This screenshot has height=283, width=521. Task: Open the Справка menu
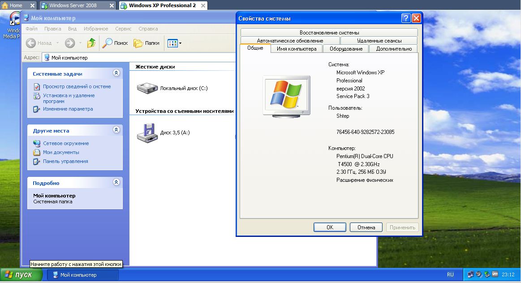coord(148,29)
